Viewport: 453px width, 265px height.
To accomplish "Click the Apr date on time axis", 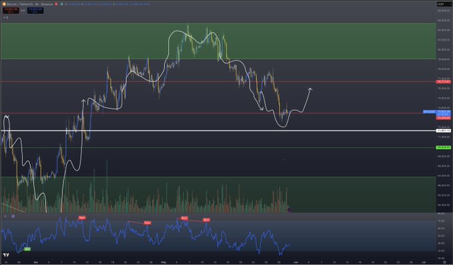I will (36, 262).
